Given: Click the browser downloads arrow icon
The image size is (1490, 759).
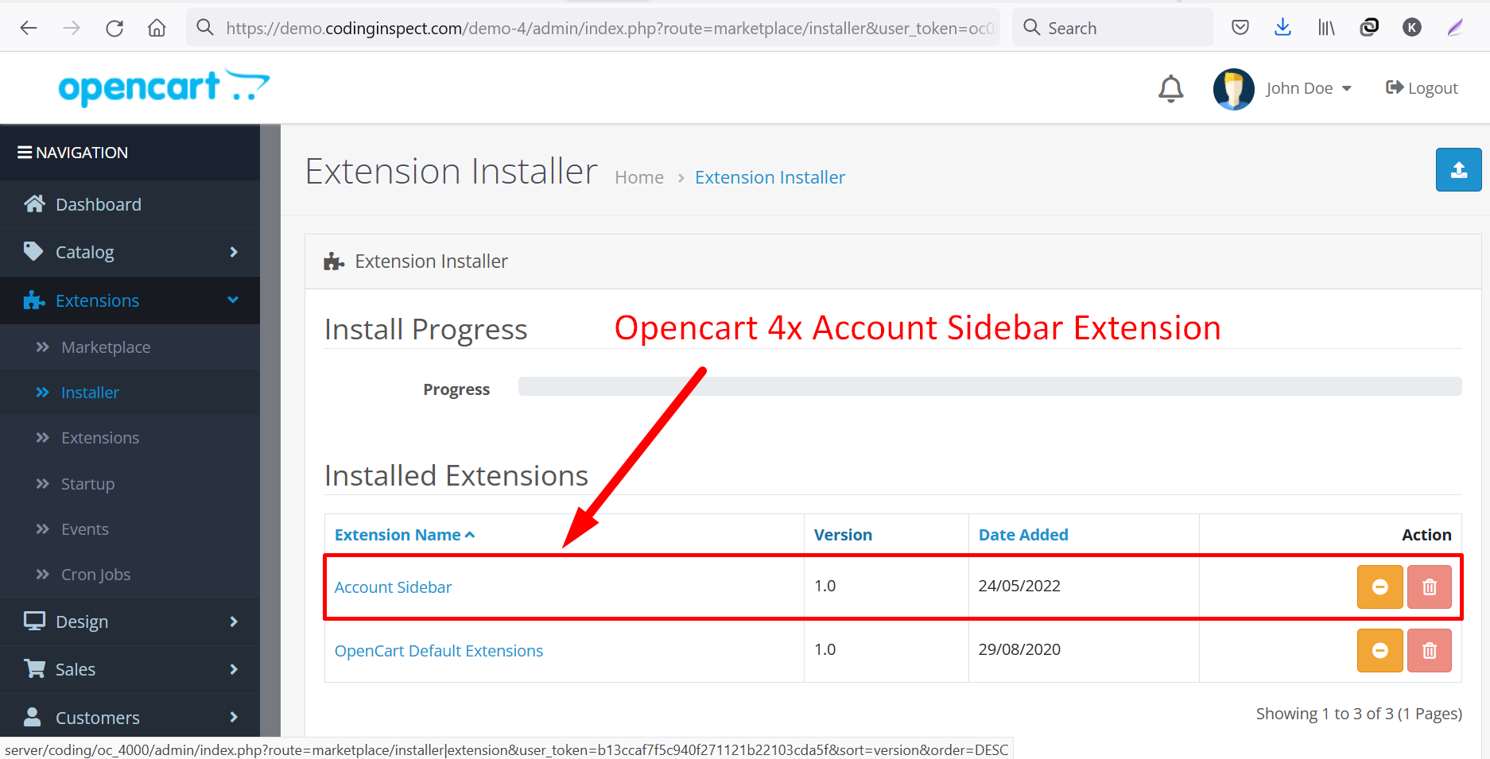Looking at the screenshot, I should (x=1282, y=28).
